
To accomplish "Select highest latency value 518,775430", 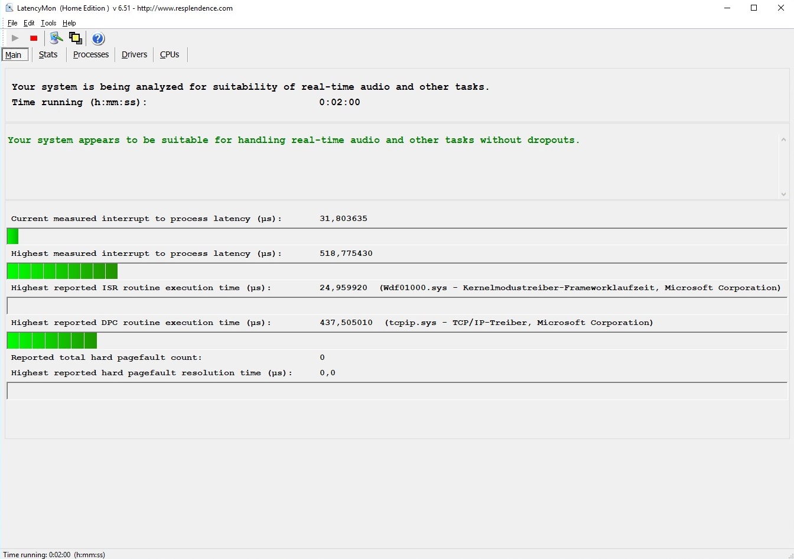I will click(346, 253).
